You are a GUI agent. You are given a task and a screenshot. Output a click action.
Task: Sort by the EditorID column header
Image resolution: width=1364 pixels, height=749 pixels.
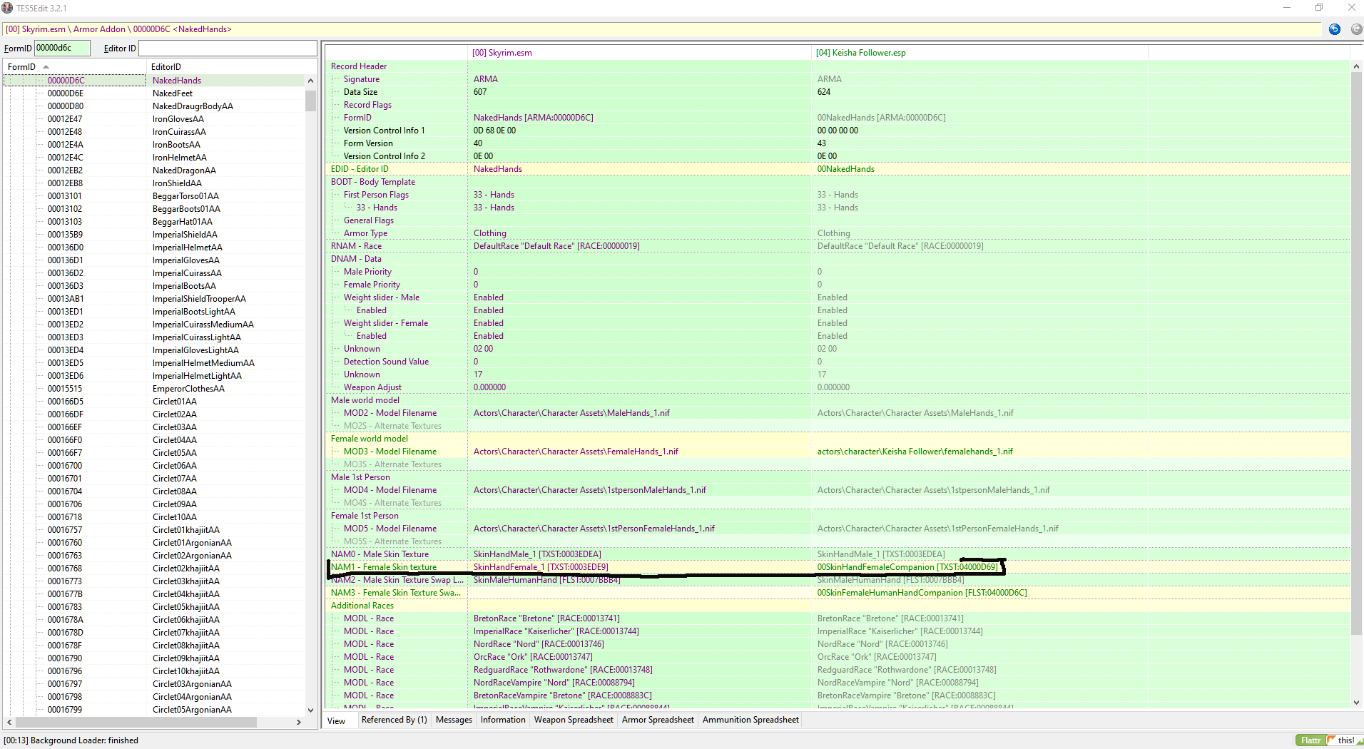click(166, 66)
